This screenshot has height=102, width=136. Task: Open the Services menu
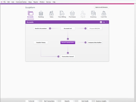pyautogui.click(x=48, y=2)
